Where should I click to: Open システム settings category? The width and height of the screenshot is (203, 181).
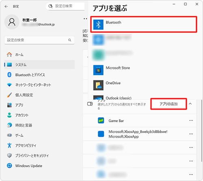[x=39, y=65]
